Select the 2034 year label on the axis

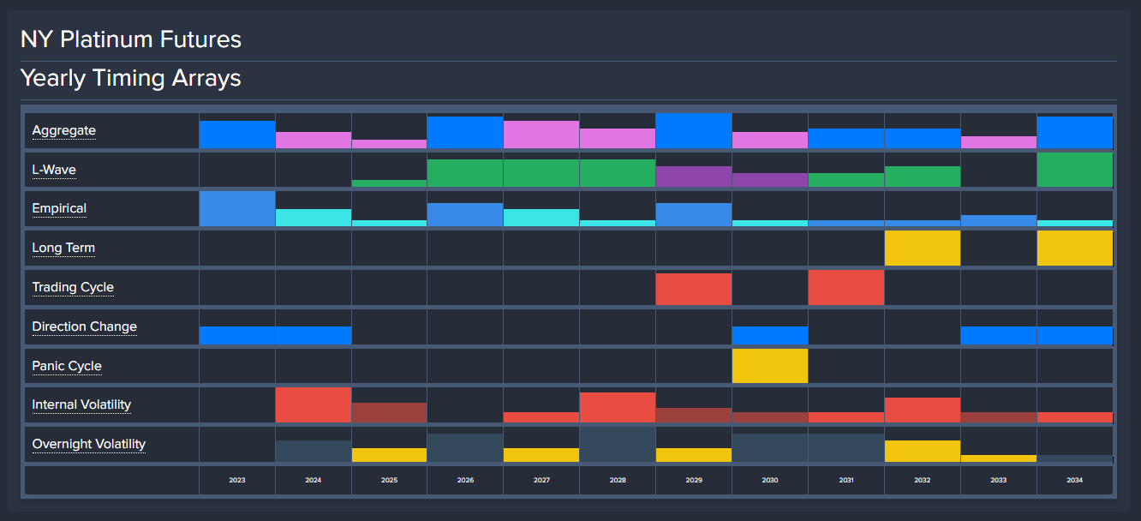tap(1074, 481)
